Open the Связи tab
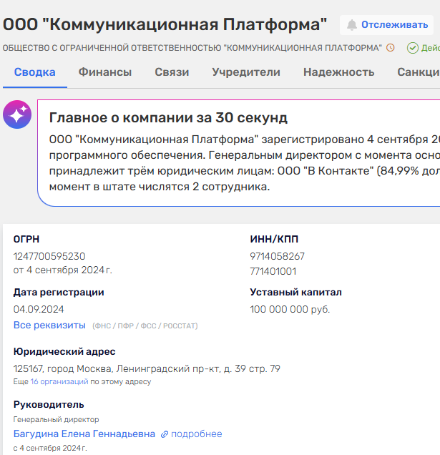The height and width of the screenshot is (455, 440). pyautogui.click(x=172, y=72)
